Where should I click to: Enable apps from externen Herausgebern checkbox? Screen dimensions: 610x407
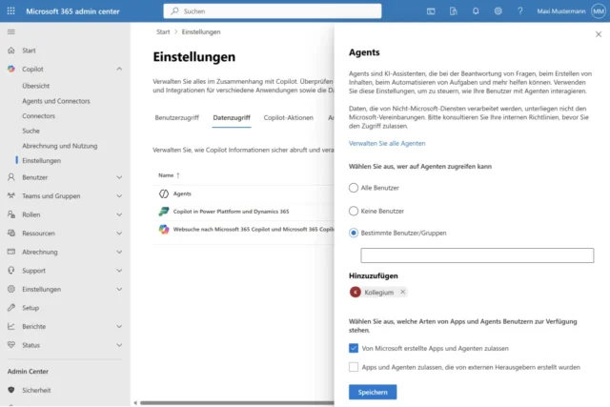click(354, 367)
